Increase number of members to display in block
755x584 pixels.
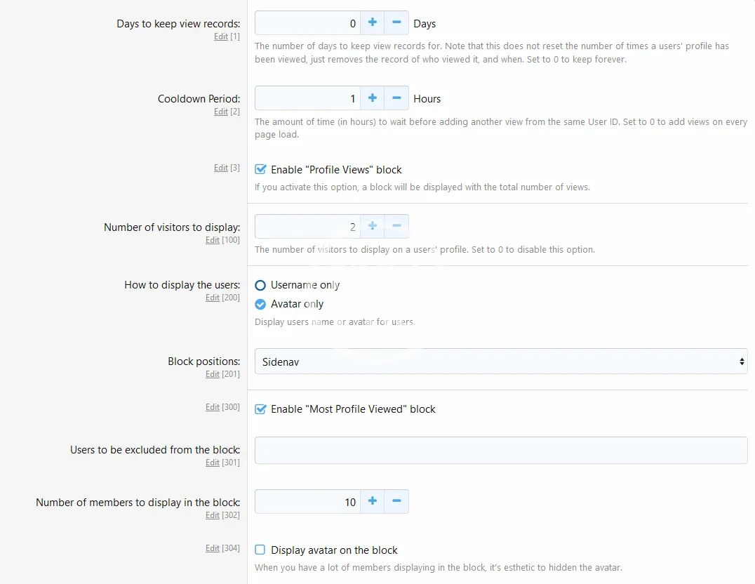[x=372, y=501]
